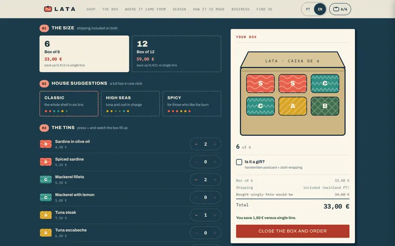The width and height of the screenshot is (395, 246).
Task: Go to How It Is Made
Action: (x=208, y=9)
